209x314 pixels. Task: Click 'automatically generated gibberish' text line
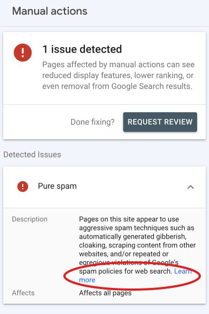pos(133,236)
